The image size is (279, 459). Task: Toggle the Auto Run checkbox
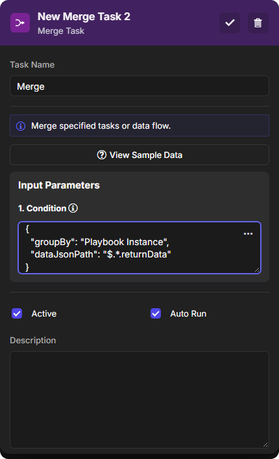pos(156,313)
